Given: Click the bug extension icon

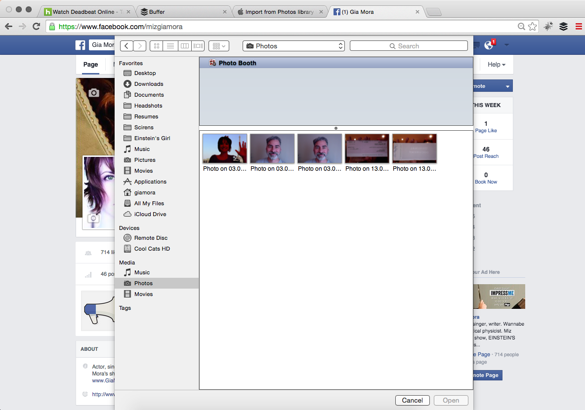Looking at the screenshot, I should [x=548, y=27].
